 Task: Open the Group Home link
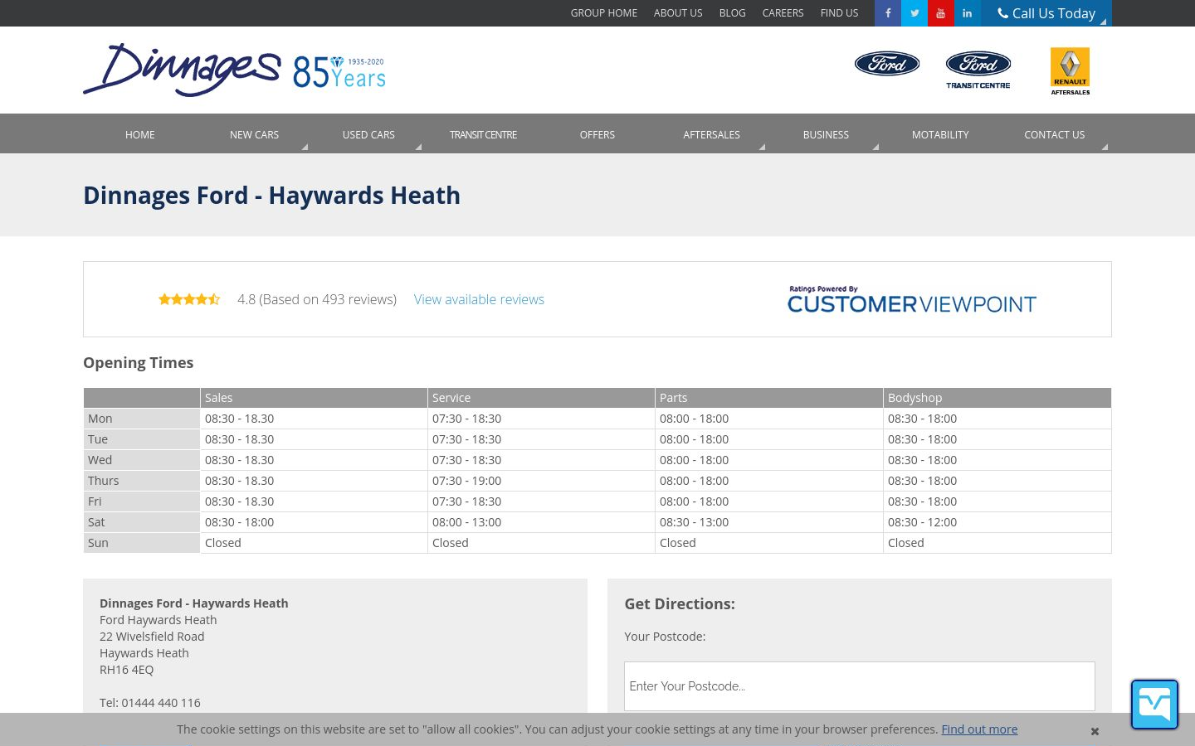(604, 13)
